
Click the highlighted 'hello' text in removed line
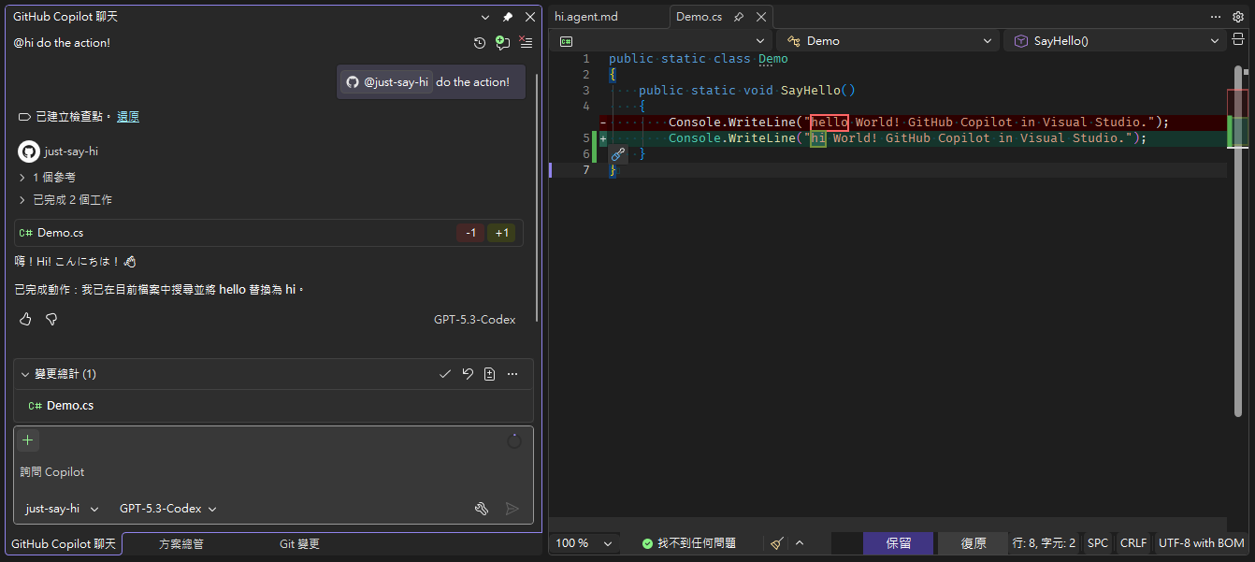[x=829, y=122]
